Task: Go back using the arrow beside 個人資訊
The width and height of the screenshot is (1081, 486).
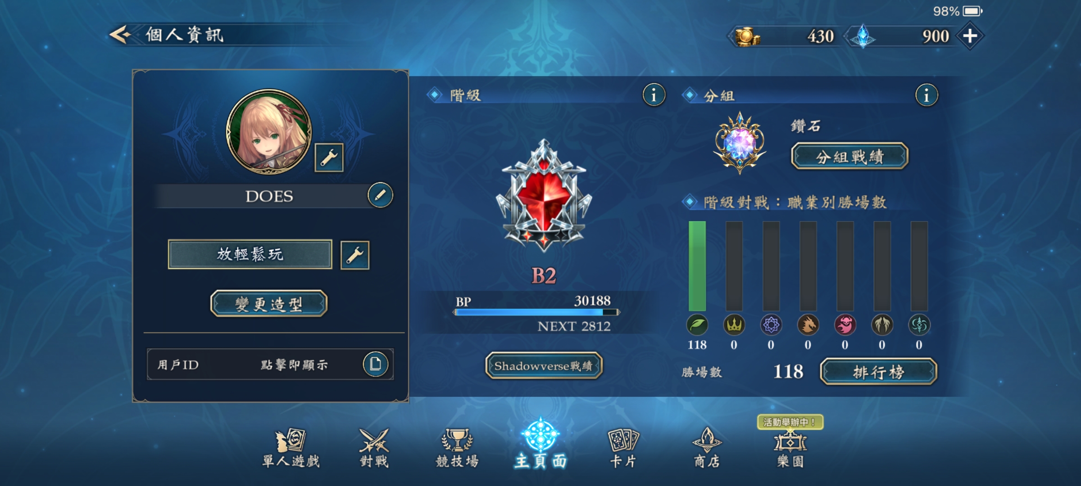Action: [120, 35]
